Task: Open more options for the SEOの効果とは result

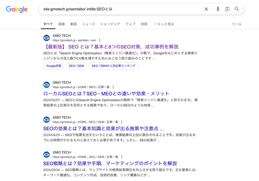Action: coord(122,122)
